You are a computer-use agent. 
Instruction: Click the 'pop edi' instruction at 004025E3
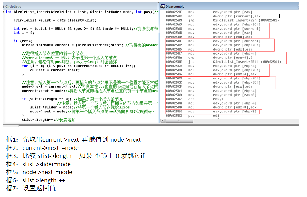click(x=204, y=116)
